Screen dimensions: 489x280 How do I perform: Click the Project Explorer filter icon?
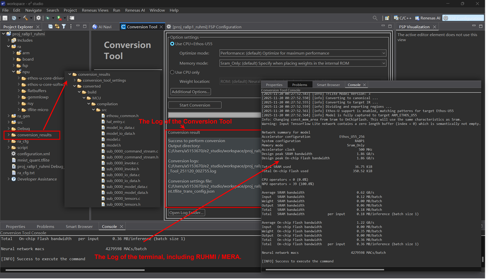point(64,27)
